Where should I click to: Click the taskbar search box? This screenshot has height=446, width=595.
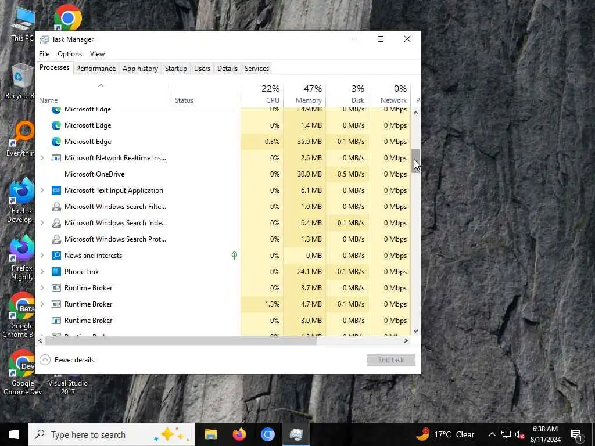112,434
